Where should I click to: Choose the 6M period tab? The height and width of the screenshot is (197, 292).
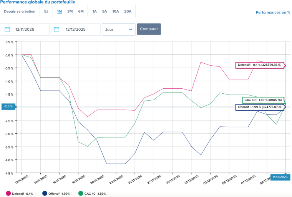[x=81, y=11]
